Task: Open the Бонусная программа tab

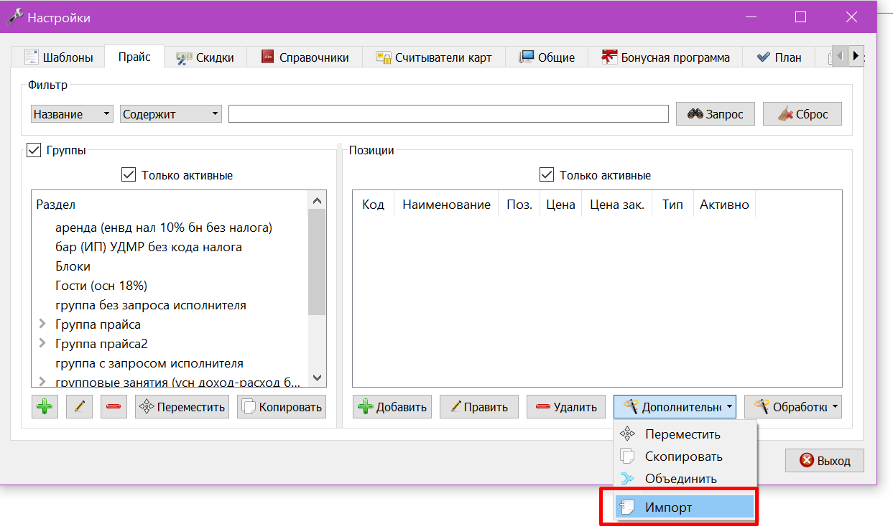Action: pos(666,57)
